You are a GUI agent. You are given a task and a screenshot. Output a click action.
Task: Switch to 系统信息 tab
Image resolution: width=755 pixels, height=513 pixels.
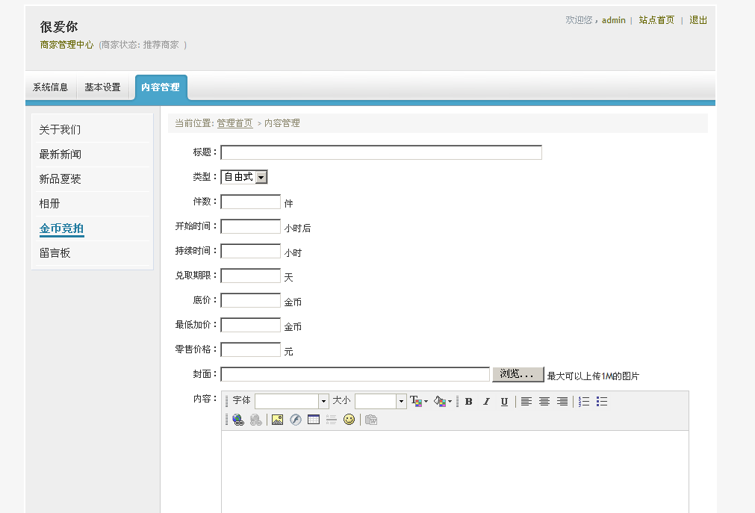click(51, 87)
